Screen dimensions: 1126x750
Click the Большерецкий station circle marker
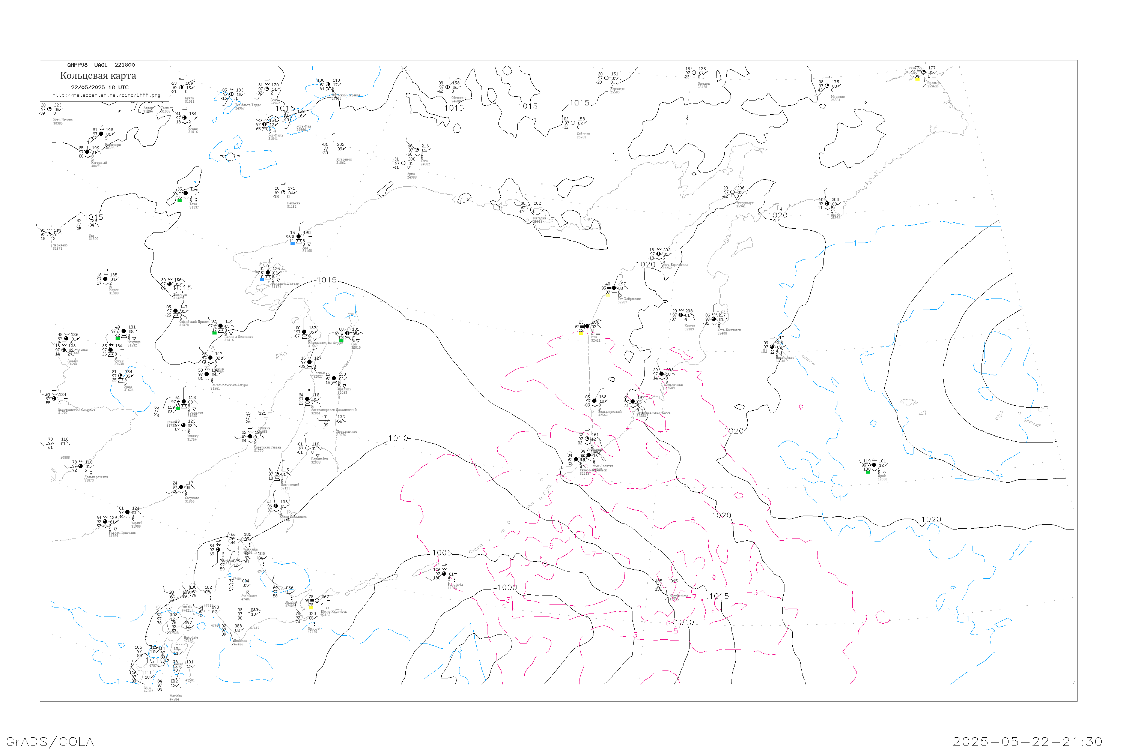point(594,401)
